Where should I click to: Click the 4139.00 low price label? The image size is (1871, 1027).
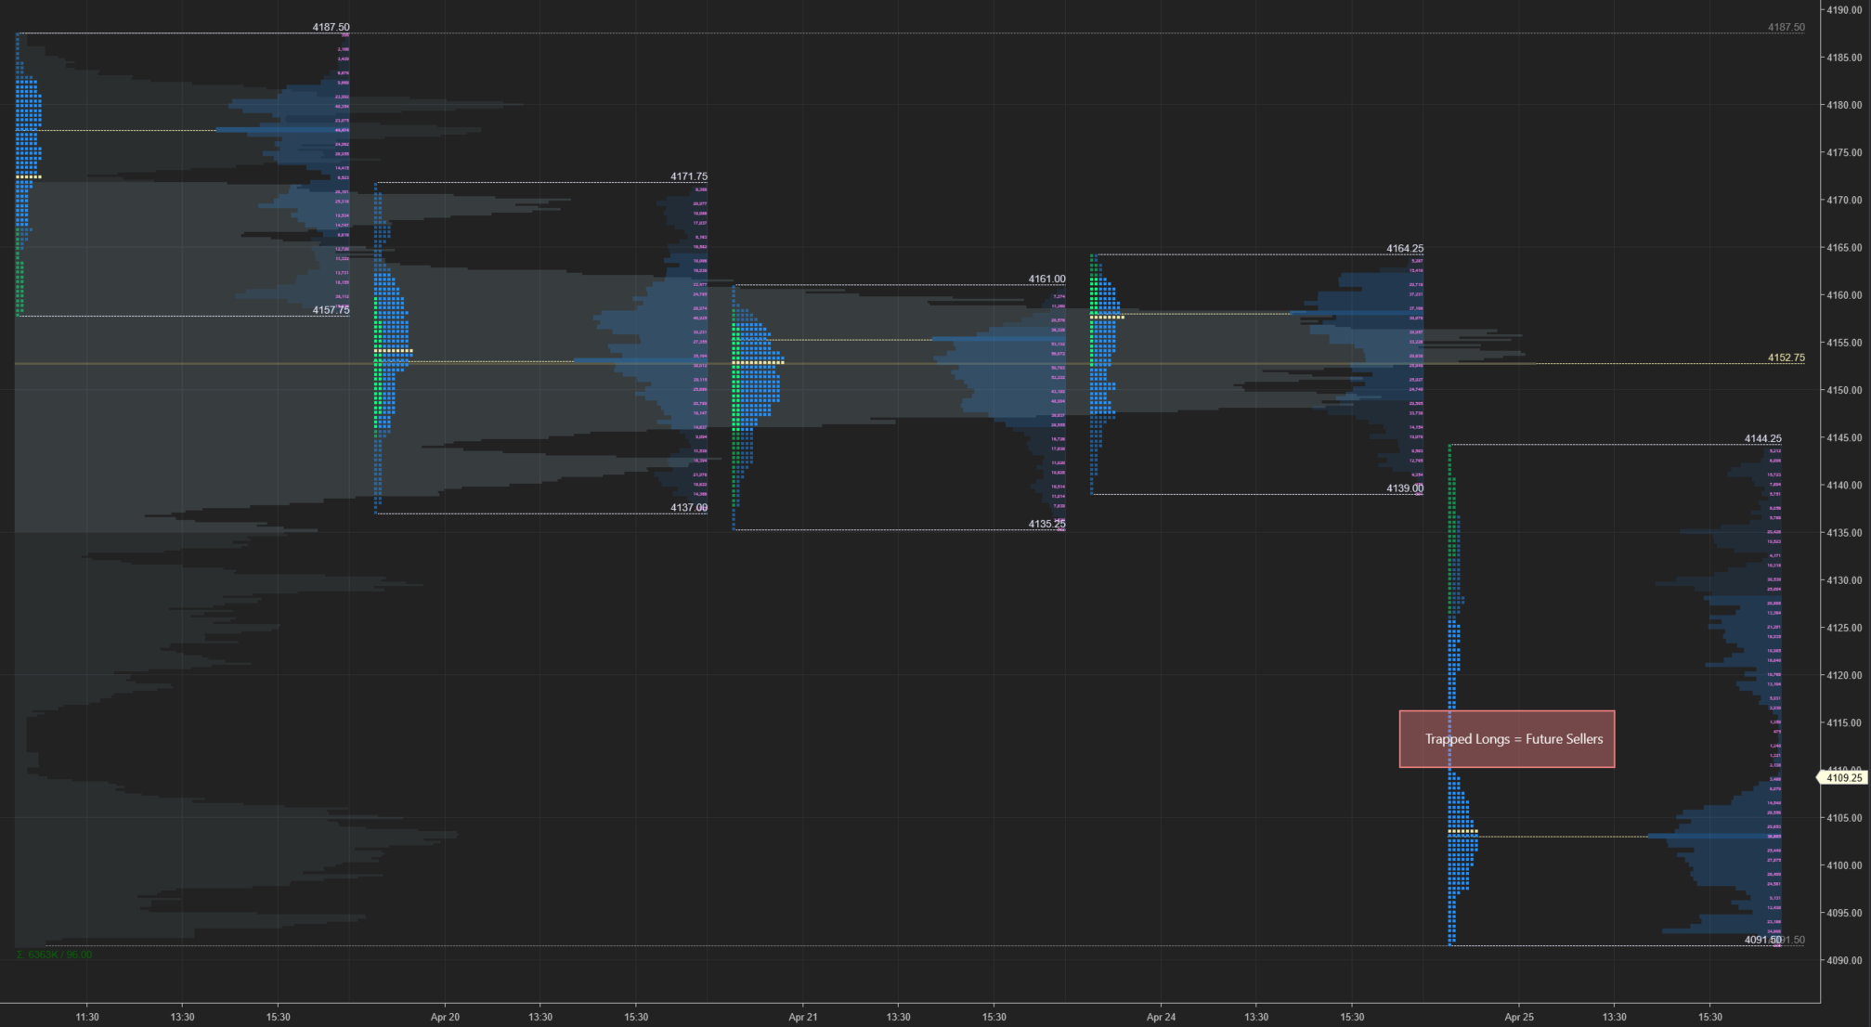pos(1404,488)
